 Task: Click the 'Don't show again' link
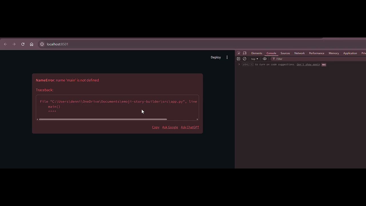(x=308, y=65)
